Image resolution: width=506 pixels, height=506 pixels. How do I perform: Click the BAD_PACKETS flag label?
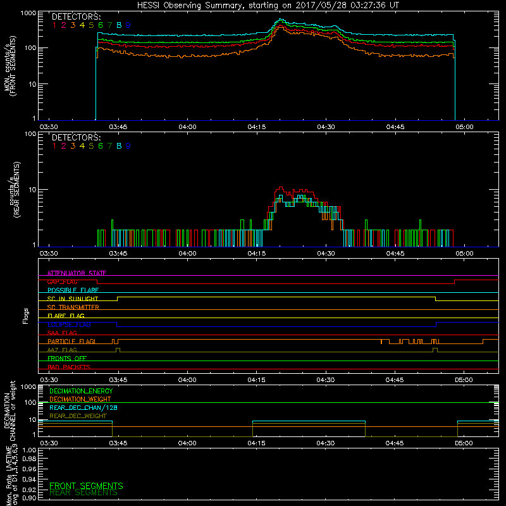pos(69,367)
